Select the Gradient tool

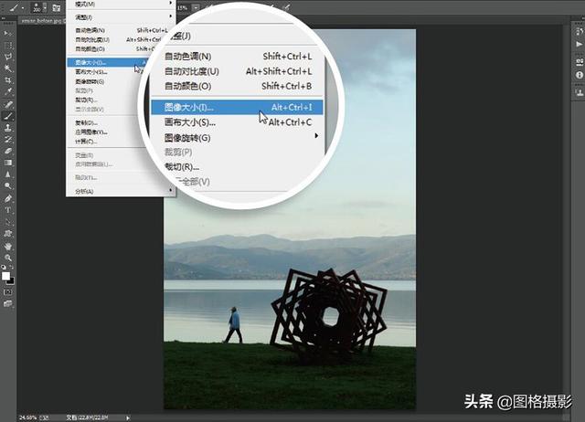[x=8, y=163]
